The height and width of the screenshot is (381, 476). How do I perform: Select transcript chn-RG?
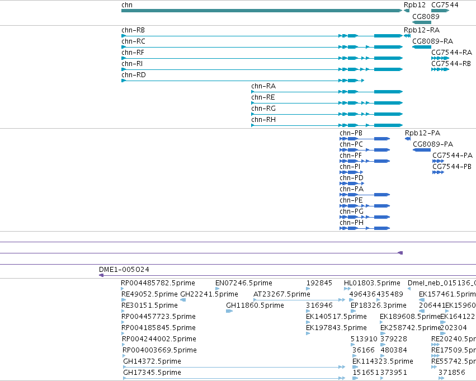[x=263, y=109]
